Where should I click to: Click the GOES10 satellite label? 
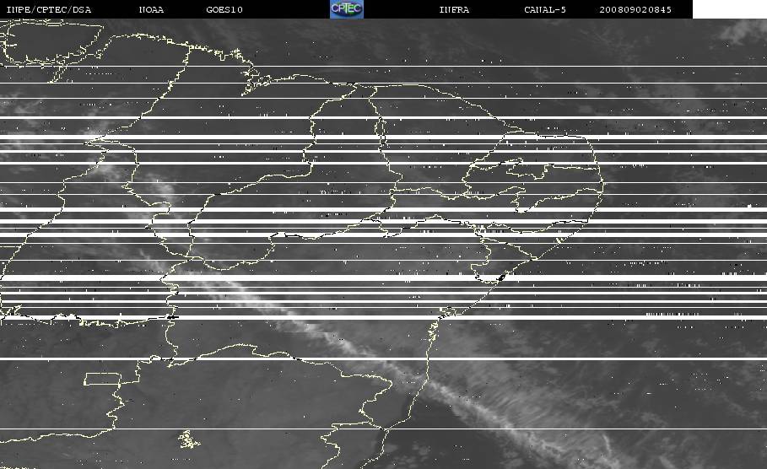(224, 10)
